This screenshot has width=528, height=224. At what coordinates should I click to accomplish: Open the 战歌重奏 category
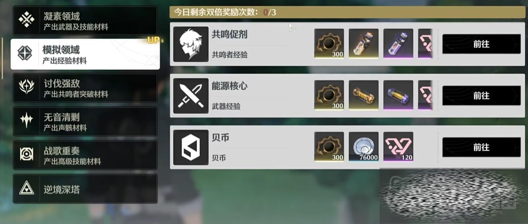(85, 155)
